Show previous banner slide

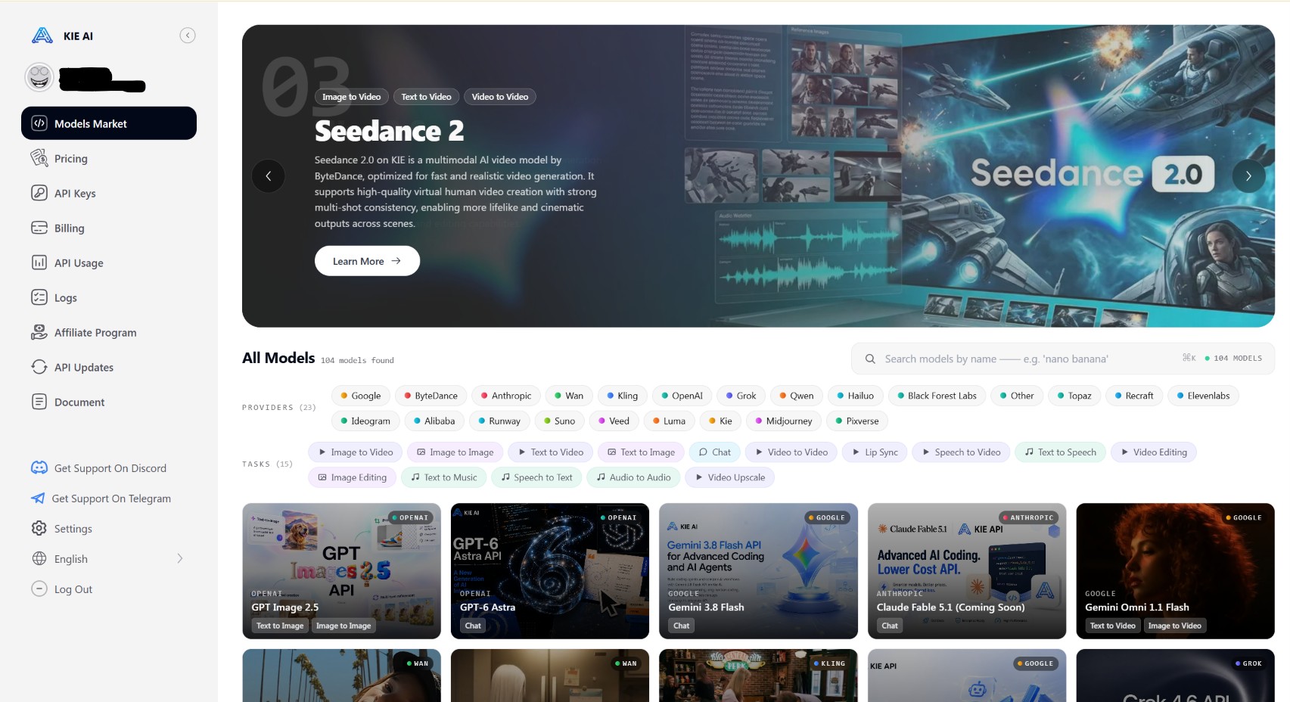pyautogui.click(x=268, y=175)
